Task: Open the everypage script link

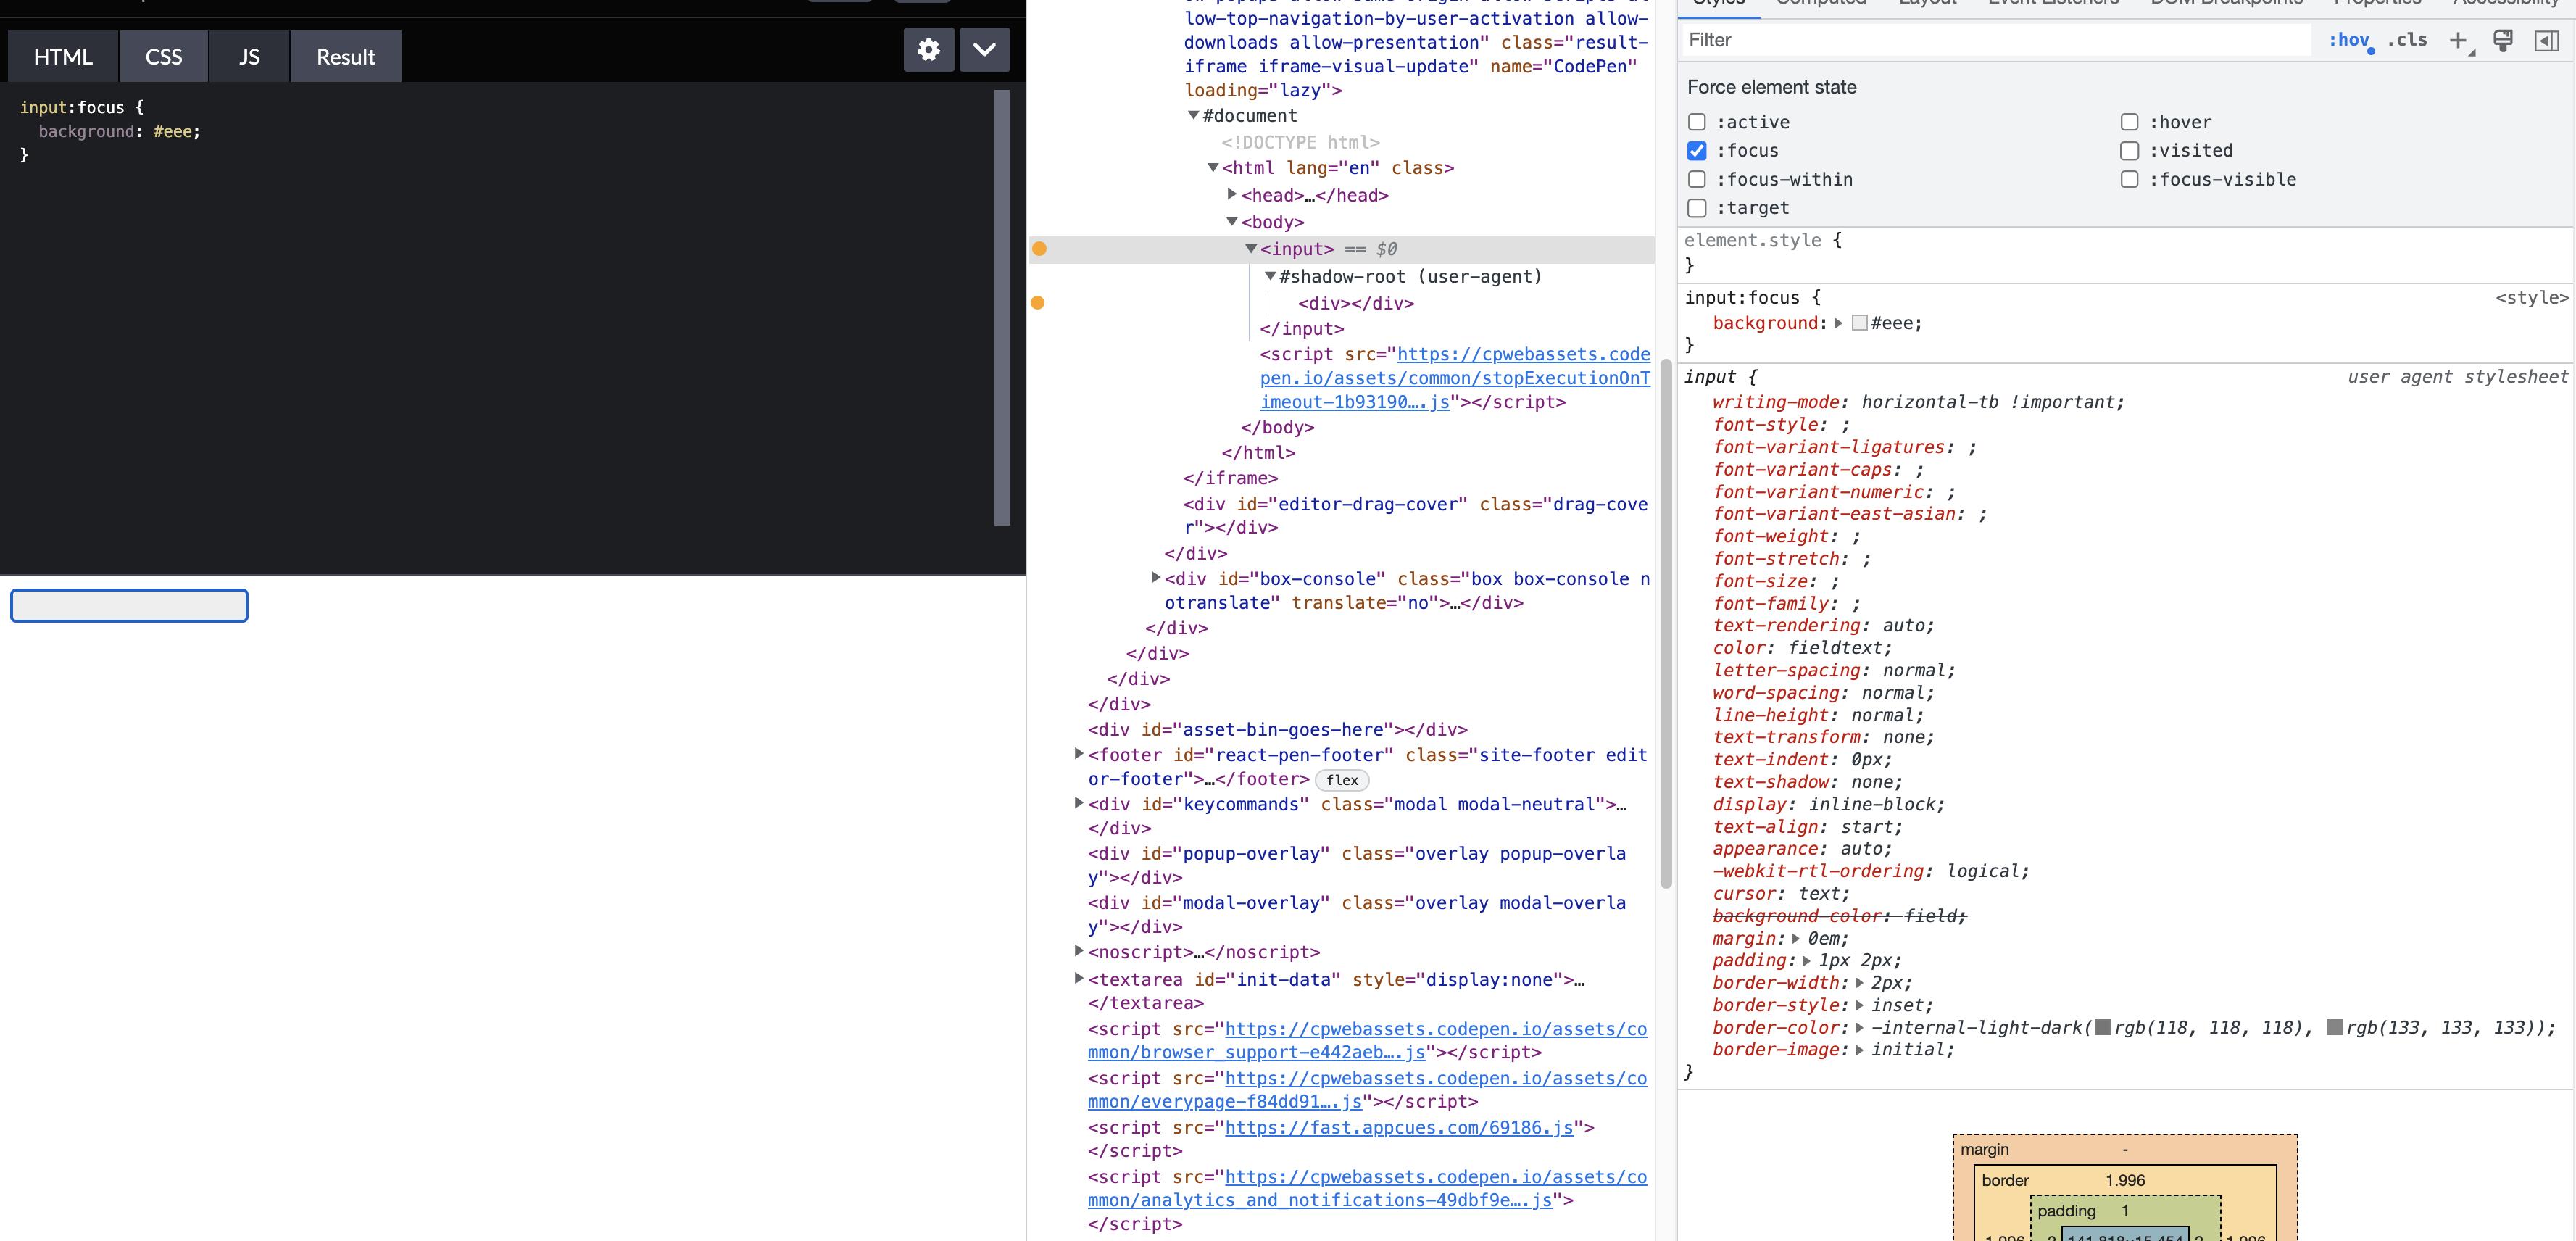Action: coord(1367,1090)
